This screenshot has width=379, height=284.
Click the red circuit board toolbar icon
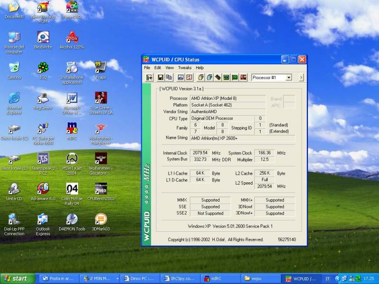[x=244, y=78]
